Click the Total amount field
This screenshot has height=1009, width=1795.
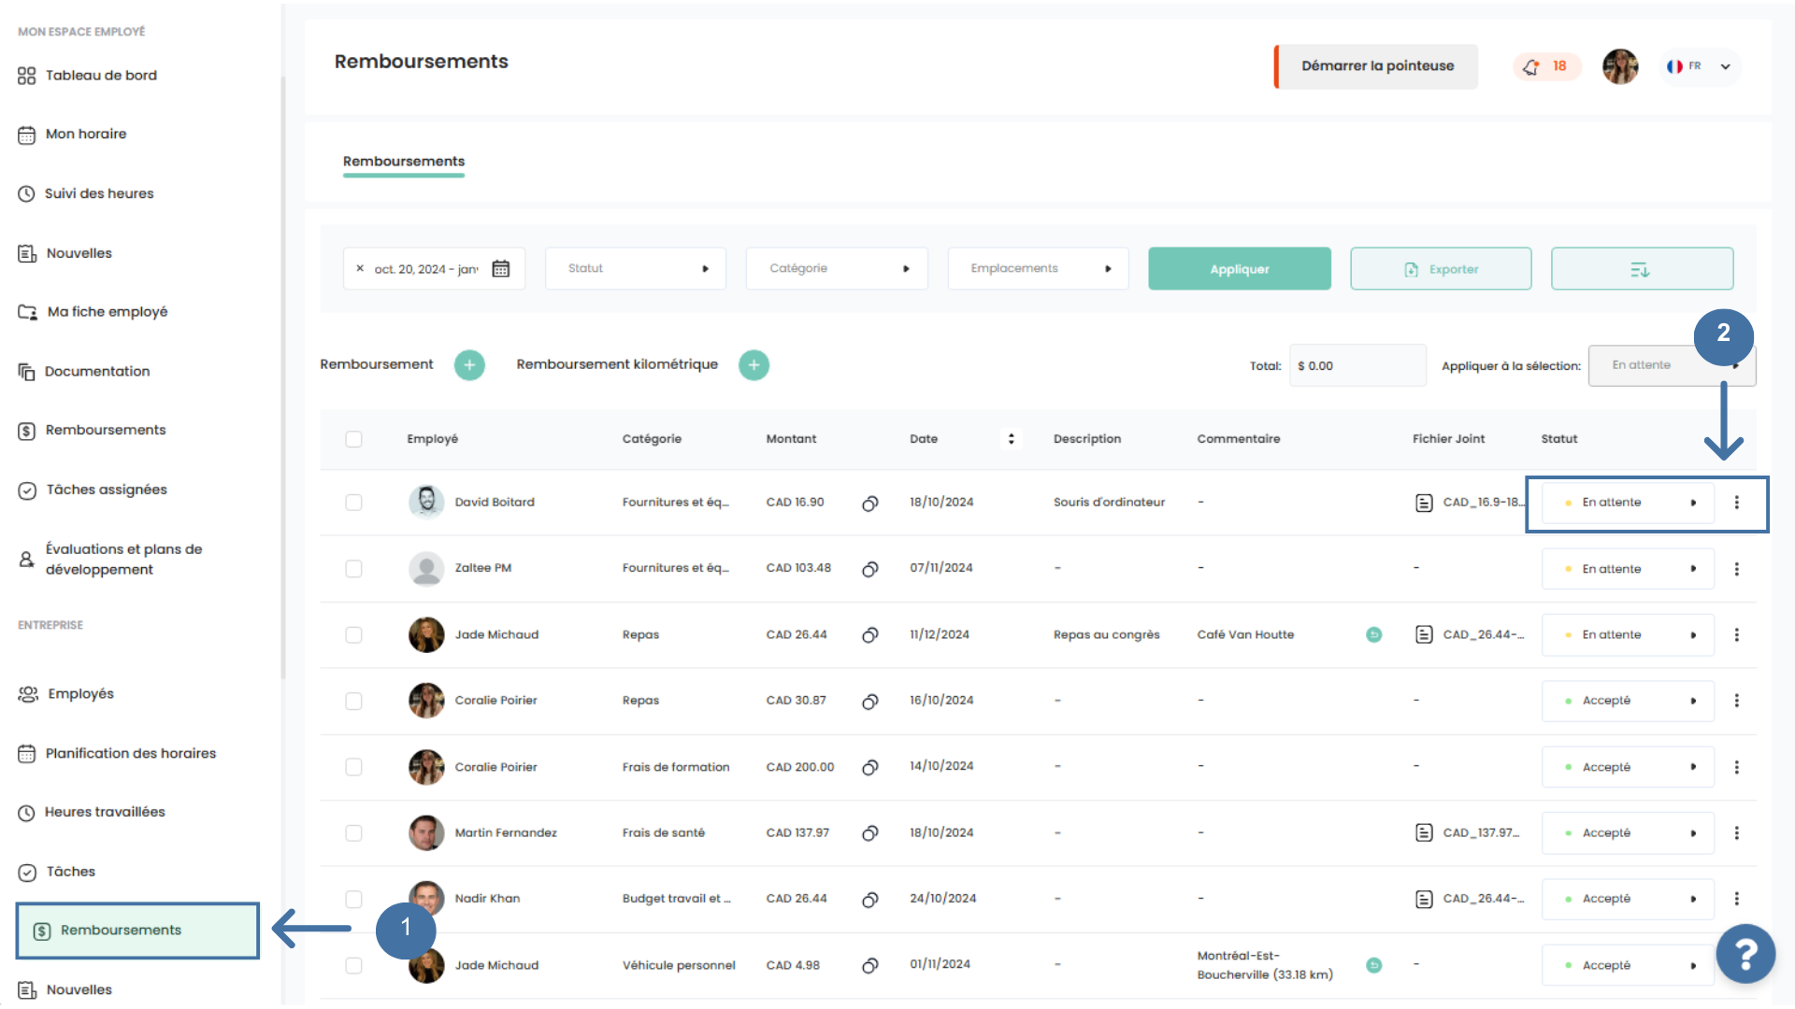coord(1357,365)
